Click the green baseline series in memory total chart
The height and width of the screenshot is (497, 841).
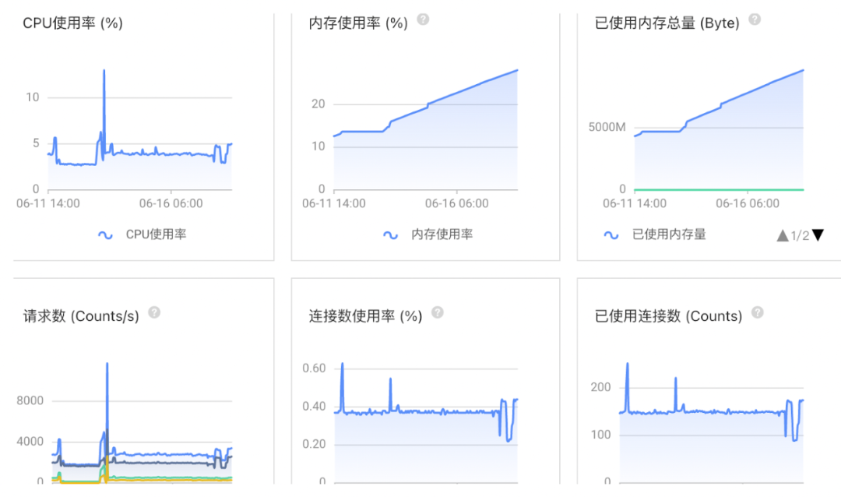click(x=719, y=189)
